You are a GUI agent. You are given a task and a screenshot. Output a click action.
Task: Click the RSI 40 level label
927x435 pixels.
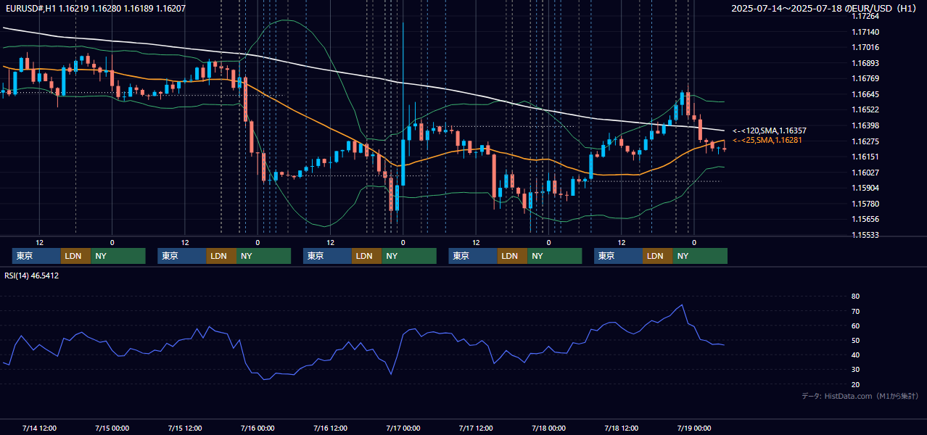(856, 355)
